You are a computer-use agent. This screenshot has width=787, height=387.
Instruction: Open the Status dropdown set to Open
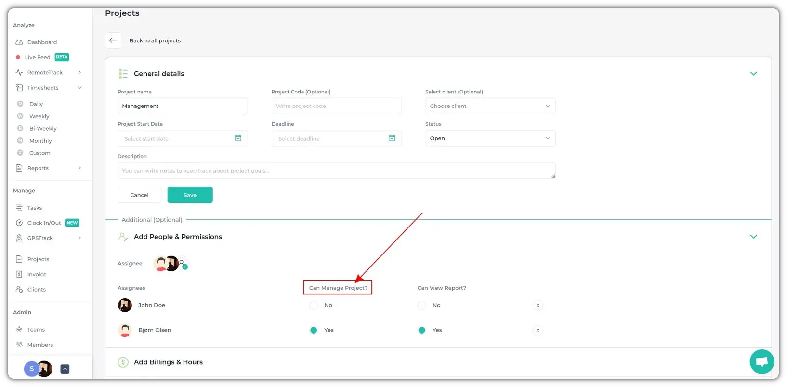490,138
